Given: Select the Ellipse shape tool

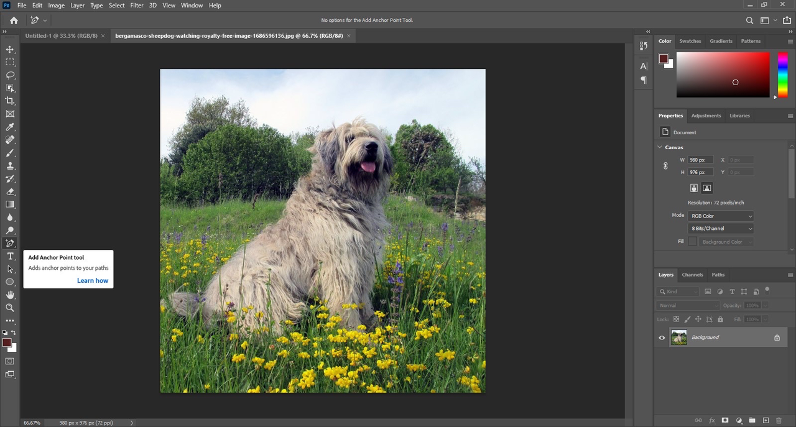Looking at the screenshot, I should (10, 282).
